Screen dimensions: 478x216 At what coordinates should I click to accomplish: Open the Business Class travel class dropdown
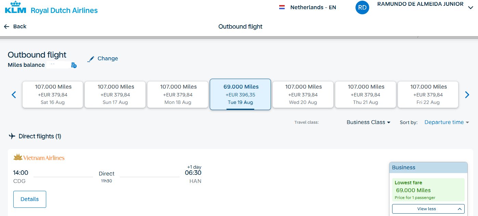point(369,122)
